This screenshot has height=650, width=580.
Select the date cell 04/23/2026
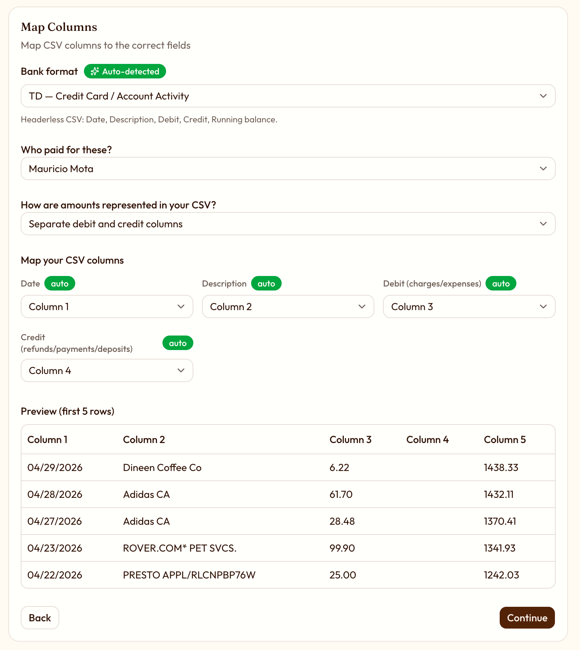pos(55,548)
